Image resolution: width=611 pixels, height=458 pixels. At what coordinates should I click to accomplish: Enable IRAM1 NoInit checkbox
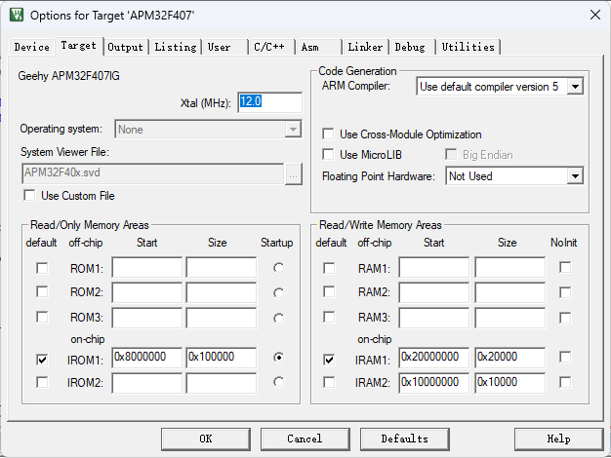click(565, 357)
